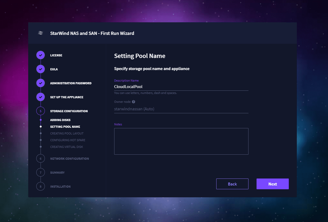The image size is (328, 222).
Task: Select the Configuring Hot Spare sub-step
Action: coord(68,140)
